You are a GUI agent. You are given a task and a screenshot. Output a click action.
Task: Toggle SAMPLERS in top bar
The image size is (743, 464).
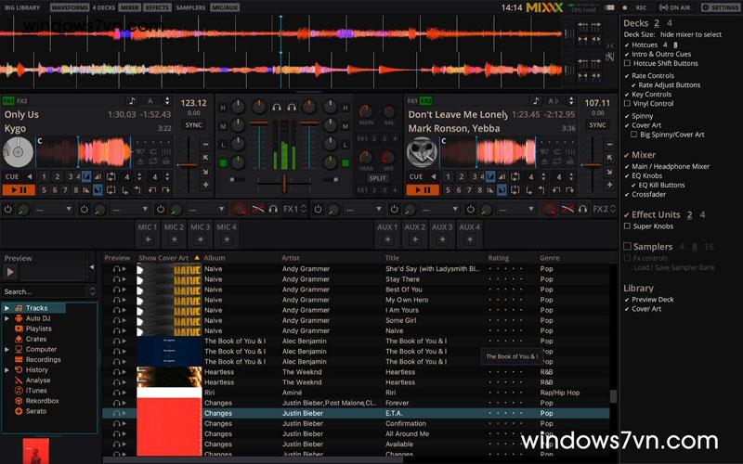(x=190, y=7)
